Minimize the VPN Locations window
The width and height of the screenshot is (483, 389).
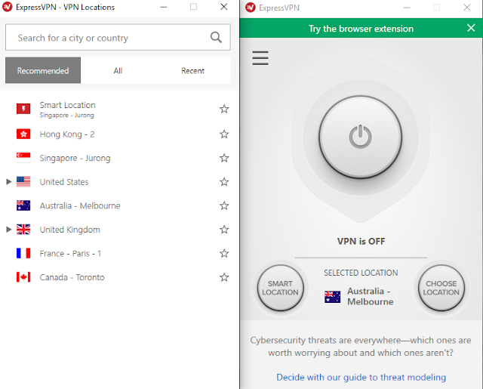coord(164,7)
